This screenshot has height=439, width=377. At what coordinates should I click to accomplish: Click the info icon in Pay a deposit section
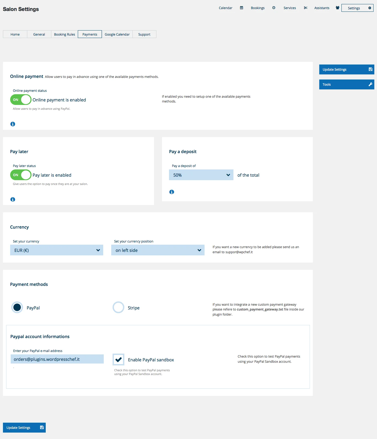(x=172, y=192)
